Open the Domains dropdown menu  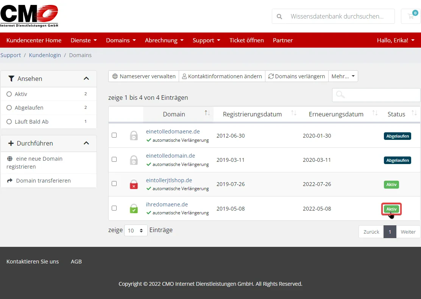(x=121, y=40)
